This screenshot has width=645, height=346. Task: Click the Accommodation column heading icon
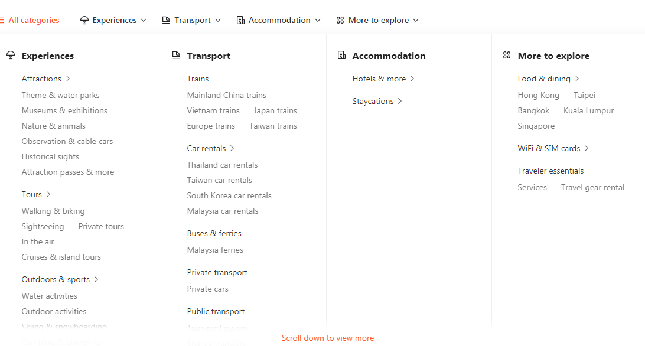[341, 56]
